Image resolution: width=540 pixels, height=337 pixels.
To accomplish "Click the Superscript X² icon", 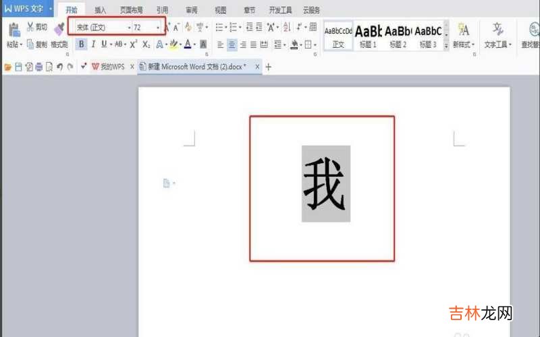I will coord(134,44).
